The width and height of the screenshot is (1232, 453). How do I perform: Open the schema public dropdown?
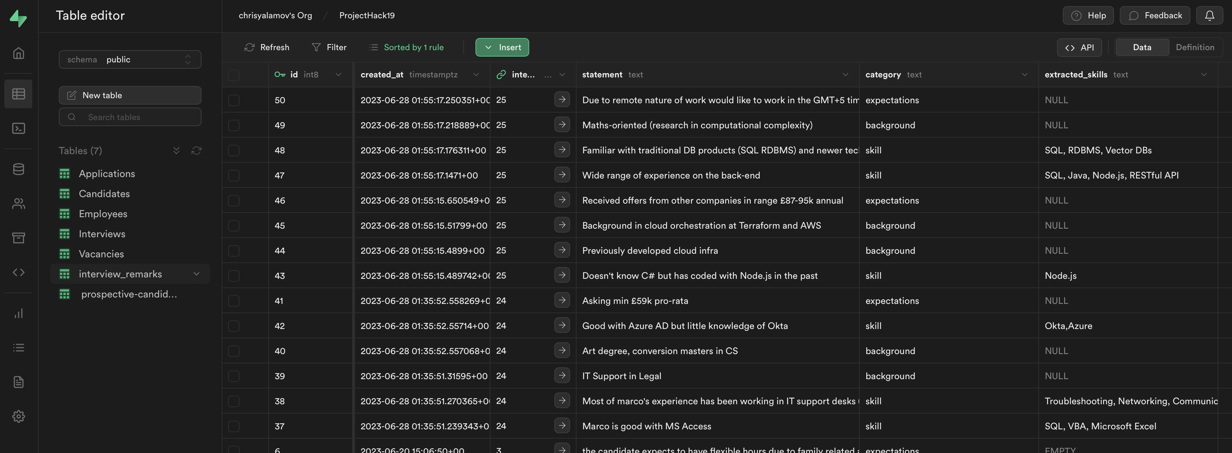[129, 59]
